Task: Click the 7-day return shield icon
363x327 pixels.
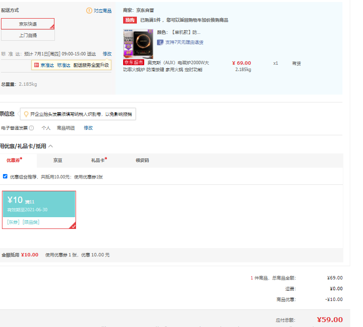Action: [x=160, y=42]
